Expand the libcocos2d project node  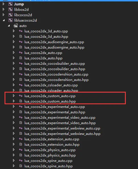3,15
